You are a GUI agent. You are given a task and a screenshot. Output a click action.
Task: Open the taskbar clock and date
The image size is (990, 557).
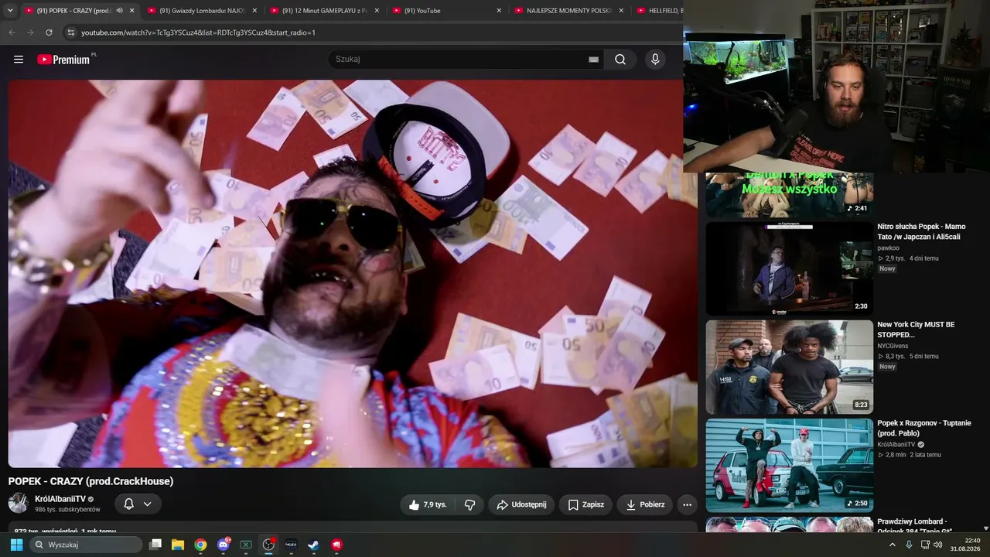click(965, 545)
